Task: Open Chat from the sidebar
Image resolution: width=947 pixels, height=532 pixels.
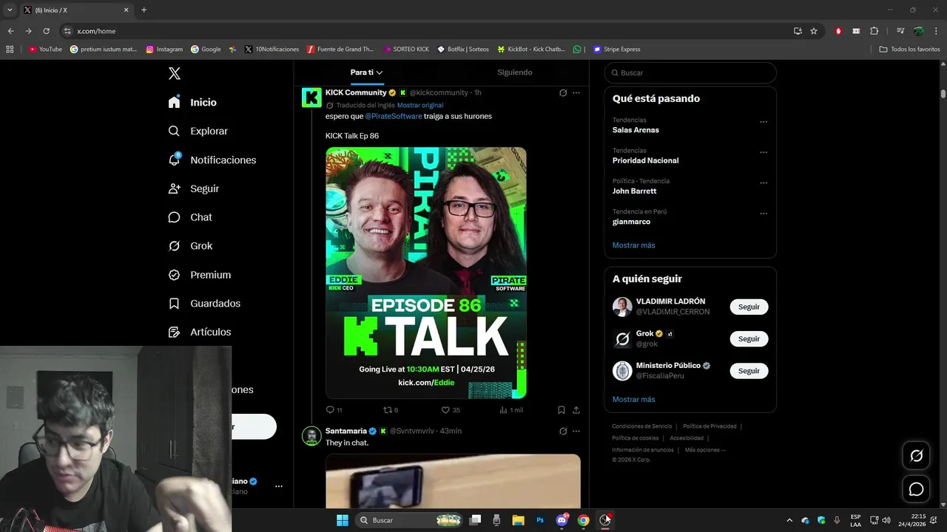Action: pos(190,217)
